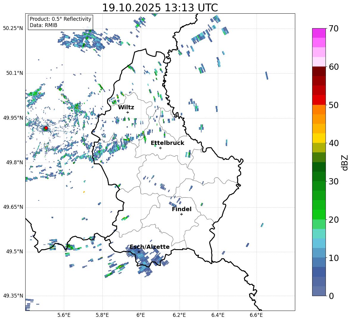Click the 0 colorbar tick label

pyautogui.click(x=331, y=296)
